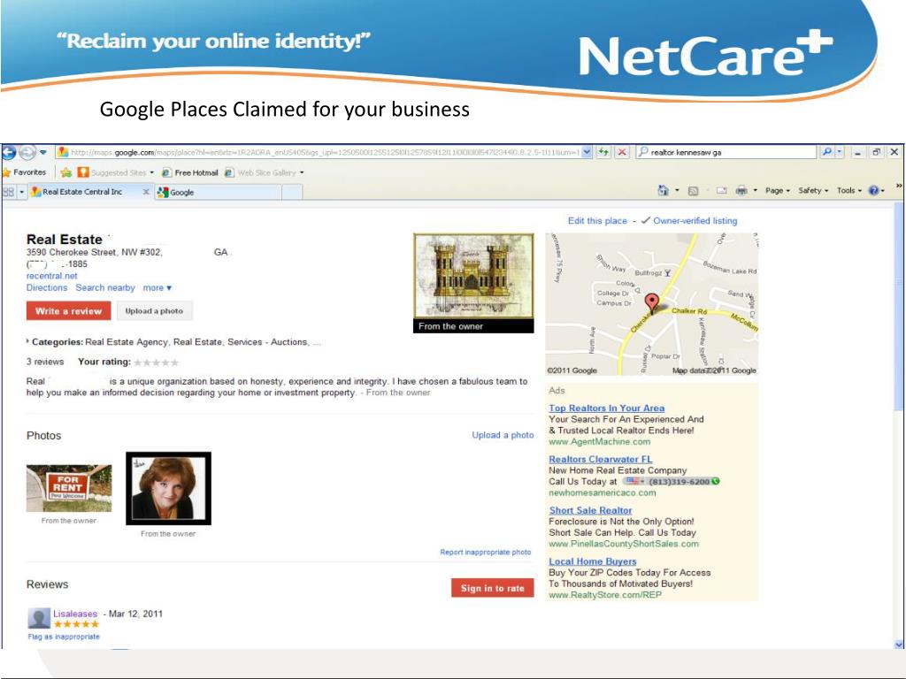The image size is (906, 679).
Task: Open Web Slice Gallery favorite
Action: tap(260, 172)
